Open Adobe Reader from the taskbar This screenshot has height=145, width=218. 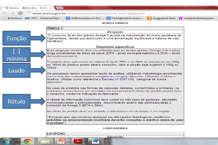78,141
